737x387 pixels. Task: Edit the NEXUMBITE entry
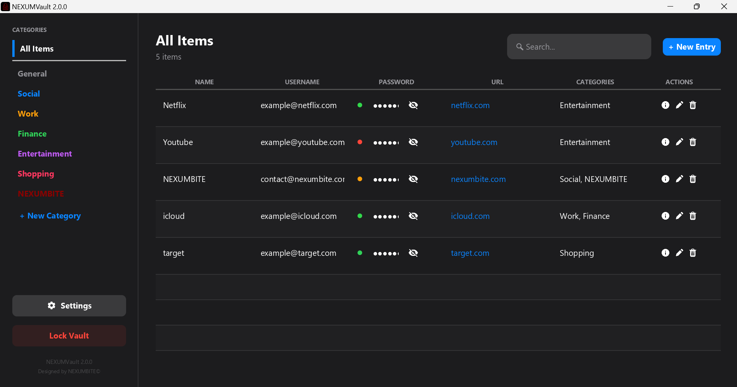679,179
